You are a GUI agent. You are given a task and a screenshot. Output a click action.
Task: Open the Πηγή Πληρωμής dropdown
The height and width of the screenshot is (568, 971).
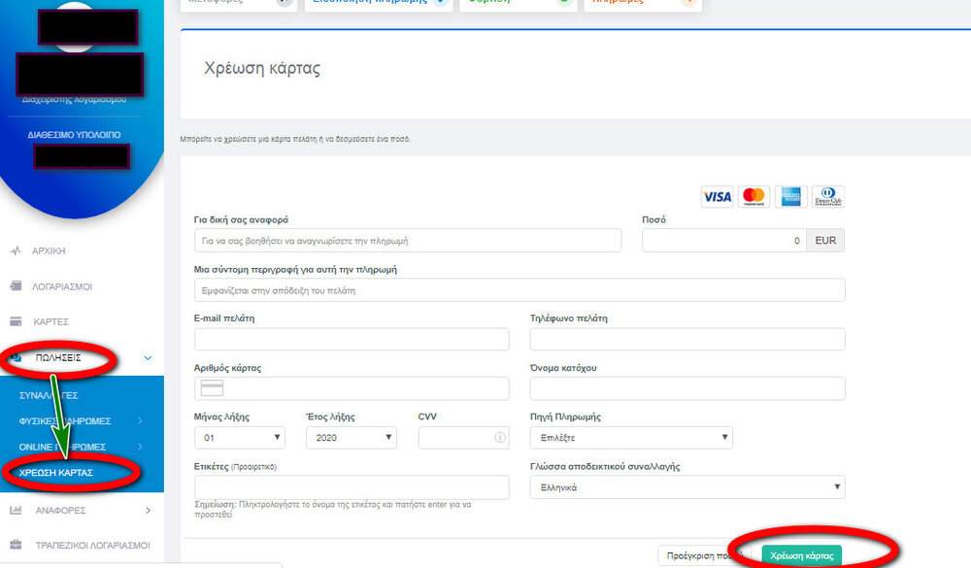(x=631, y=438)
